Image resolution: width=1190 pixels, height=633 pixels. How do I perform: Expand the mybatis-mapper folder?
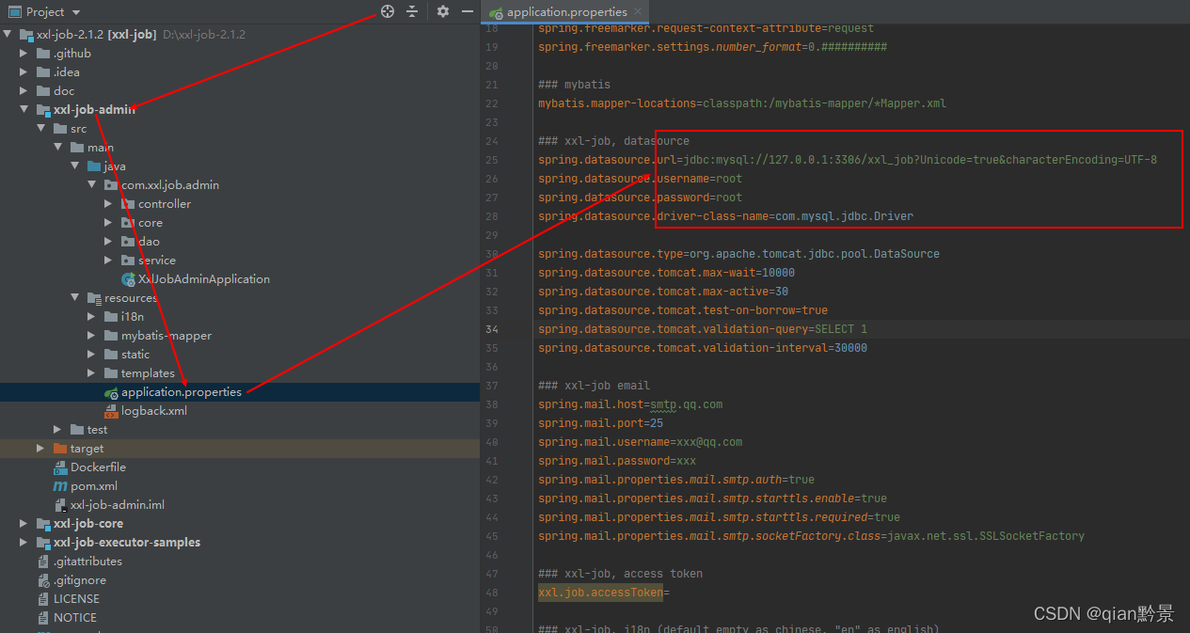(92, 336)
